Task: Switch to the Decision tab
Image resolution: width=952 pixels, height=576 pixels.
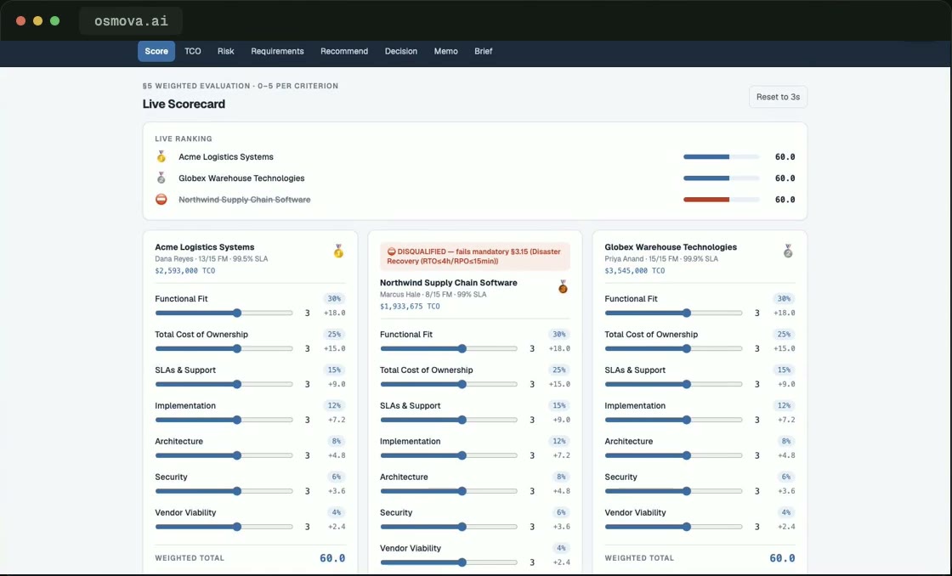Action: pos(400,51)
